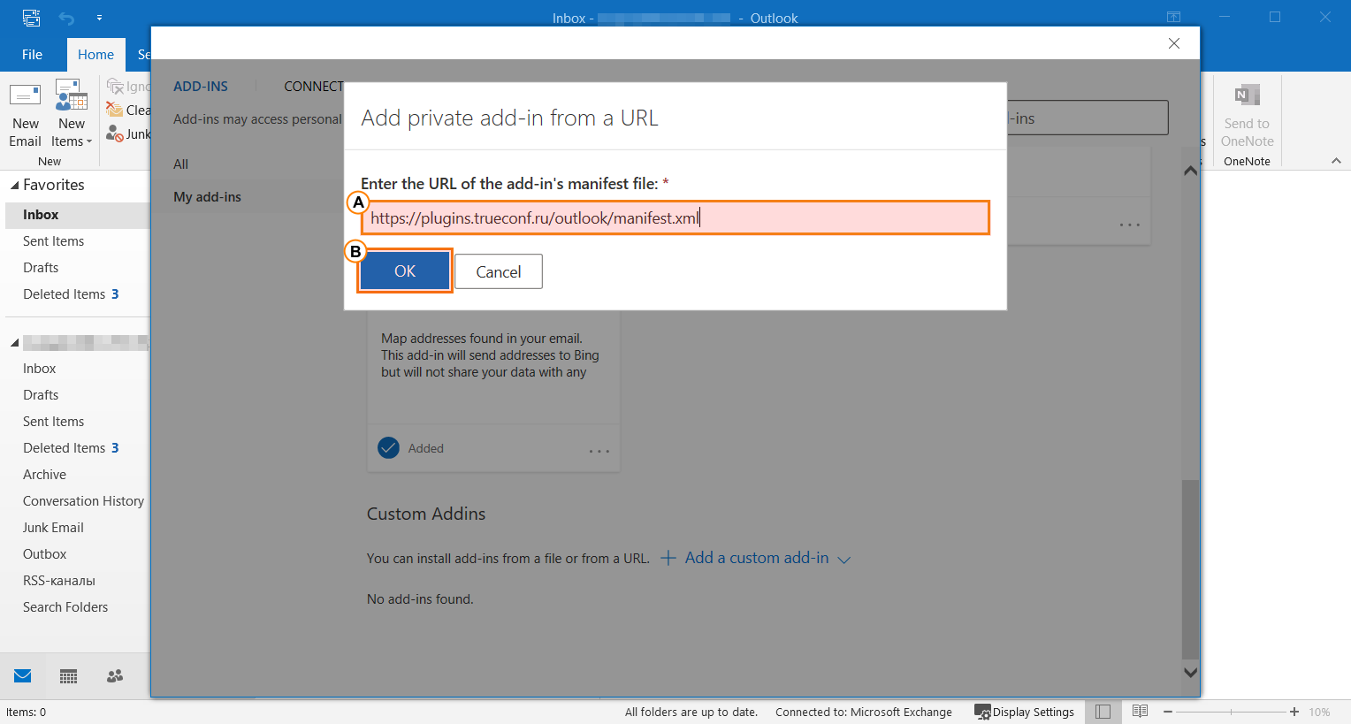Viewport: 1351px width, 724px height.
Task: Click the Mail icon in navigation bar
Action: click(23, 676)
